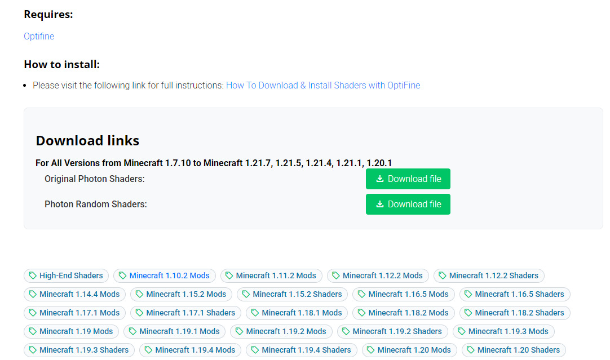Click the tag icon beside Minecraft 1.17.1 Mods
This screenshot has width=610, height=360.
(x=33, y=313)
